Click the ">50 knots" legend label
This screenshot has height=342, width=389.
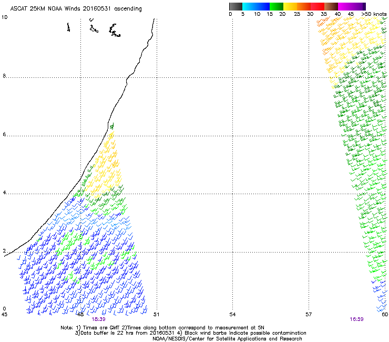374,14
